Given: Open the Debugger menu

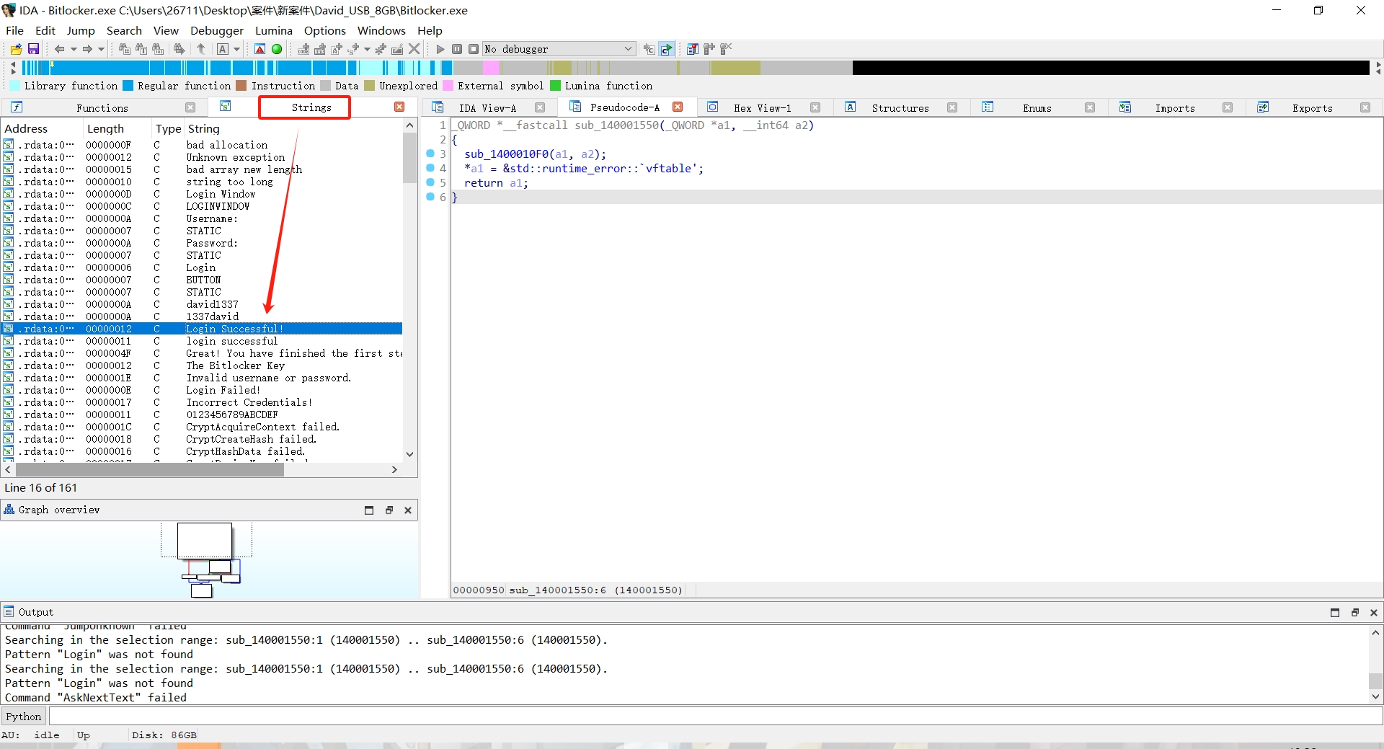Looking at the screenshot, I should 217,30.
